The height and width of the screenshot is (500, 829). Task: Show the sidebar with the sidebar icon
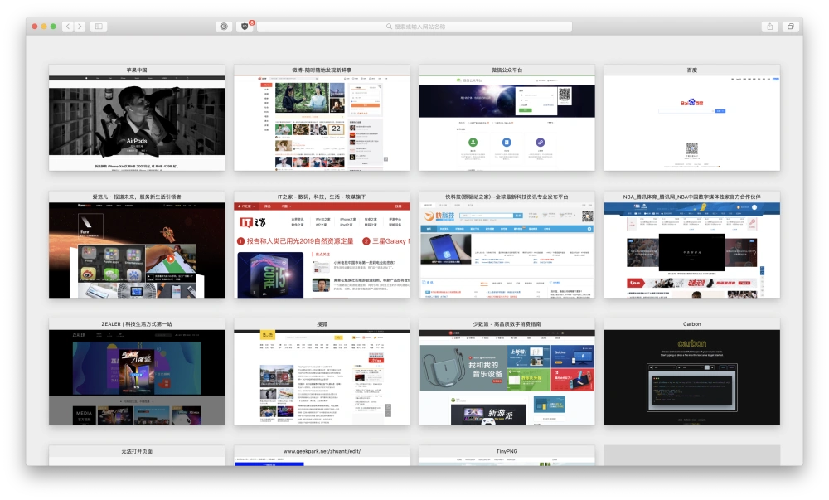pyautogui.click(x=99, y=27)
